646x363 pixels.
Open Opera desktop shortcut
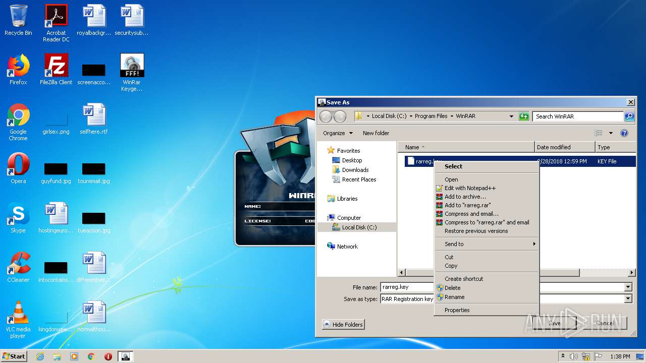pos(18,168)
